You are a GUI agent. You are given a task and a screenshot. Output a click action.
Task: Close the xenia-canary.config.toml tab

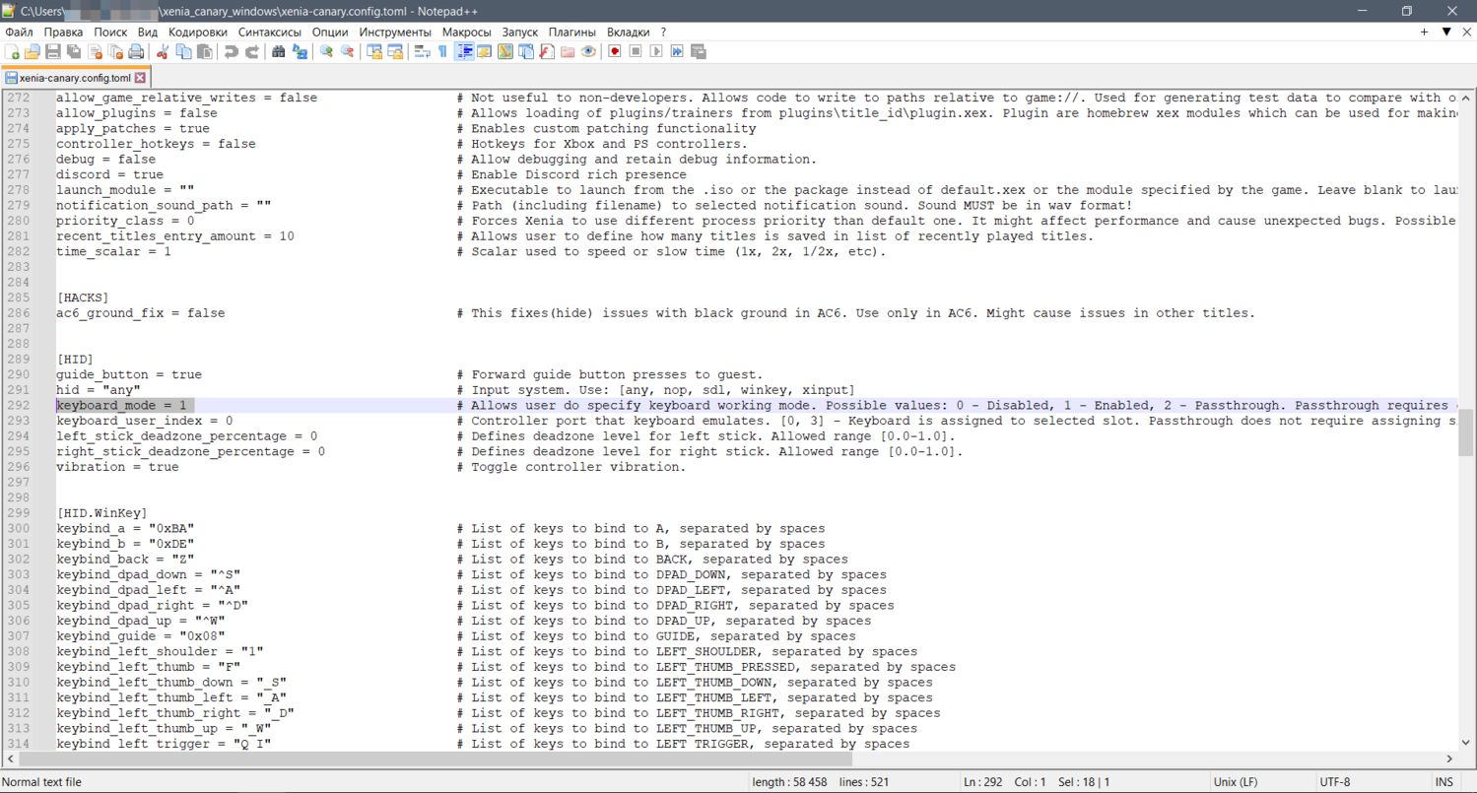[x=140, y=78]
